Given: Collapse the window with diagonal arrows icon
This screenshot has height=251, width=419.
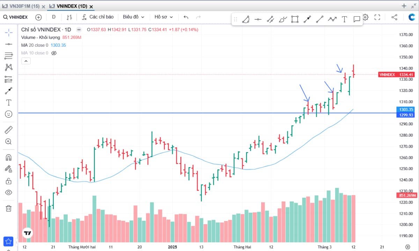Looking at the screenshot, I should point(413,6).
